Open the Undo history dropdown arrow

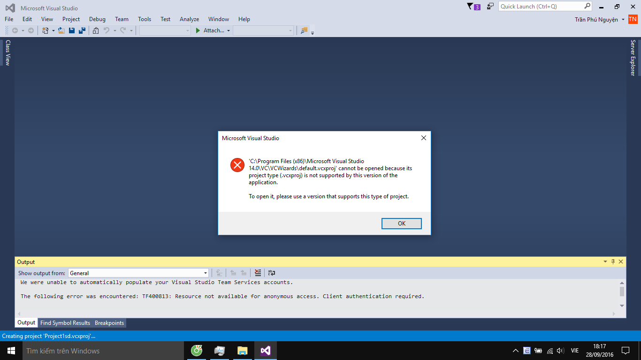click(114, 30)
